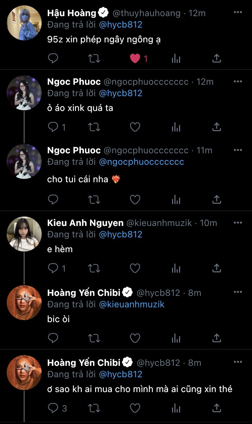The height and width of the screenshot is (424, 252).
Task: Reply to 'ỏ áo xink quá ta' tweet
Action: [53, 127]
